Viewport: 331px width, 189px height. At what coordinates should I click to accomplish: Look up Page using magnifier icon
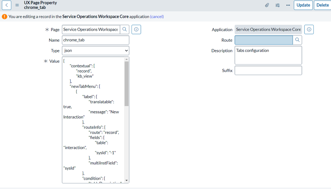pyautogui.click(x=125, y=29)
